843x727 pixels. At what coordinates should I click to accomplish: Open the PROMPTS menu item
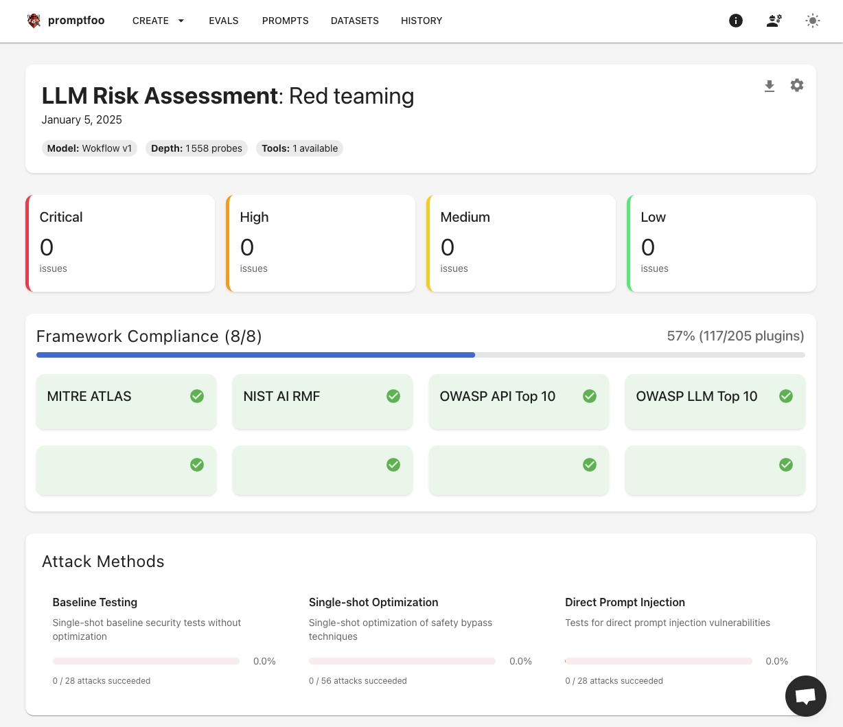285,21
